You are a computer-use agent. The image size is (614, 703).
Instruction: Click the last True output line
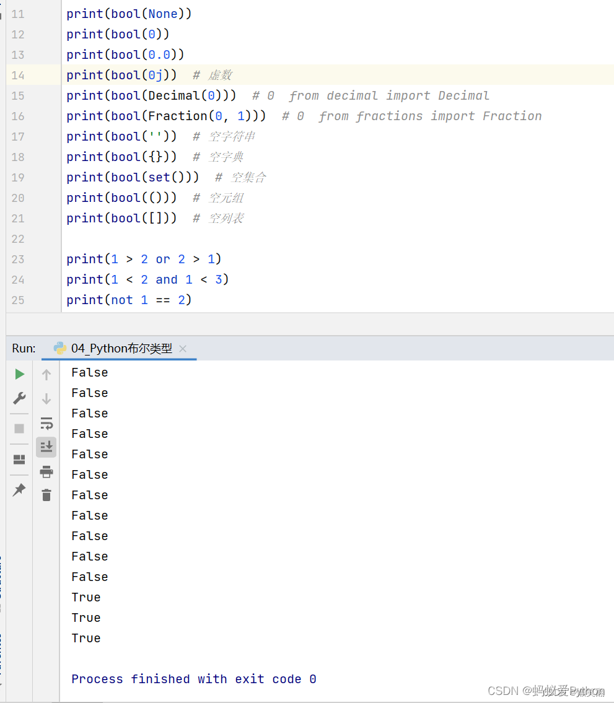pyautogui.click(x=86, y=638)
